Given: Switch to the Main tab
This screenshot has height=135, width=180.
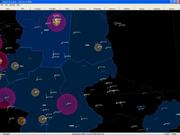Looking at the screenshot, I should 8,9.
